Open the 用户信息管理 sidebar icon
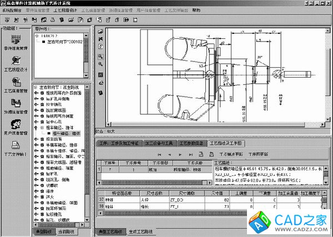333x237 pixels. click(16, 125)
